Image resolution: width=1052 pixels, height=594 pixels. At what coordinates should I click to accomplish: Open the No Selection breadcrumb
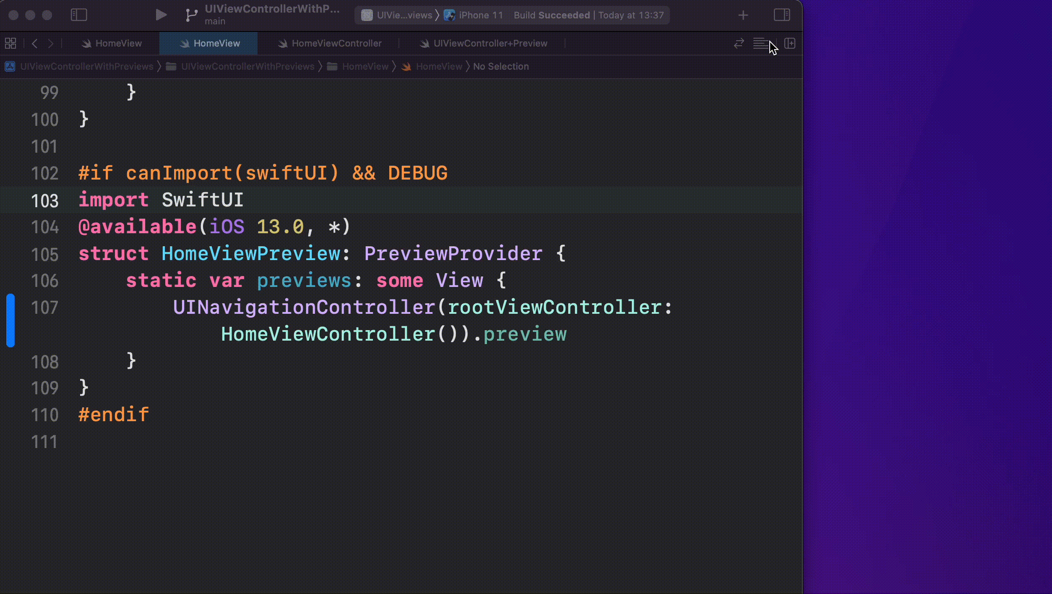501,66
